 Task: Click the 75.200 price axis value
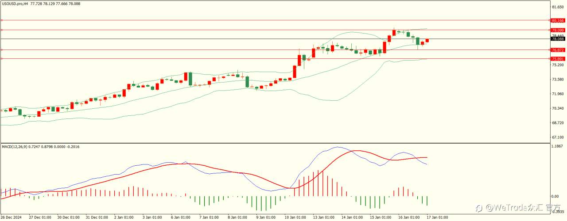558,65
